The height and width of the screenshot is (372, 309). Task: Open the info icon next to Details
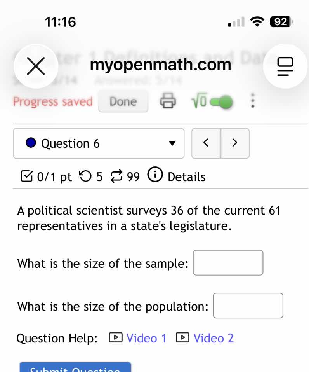click(x=155, y=175)
